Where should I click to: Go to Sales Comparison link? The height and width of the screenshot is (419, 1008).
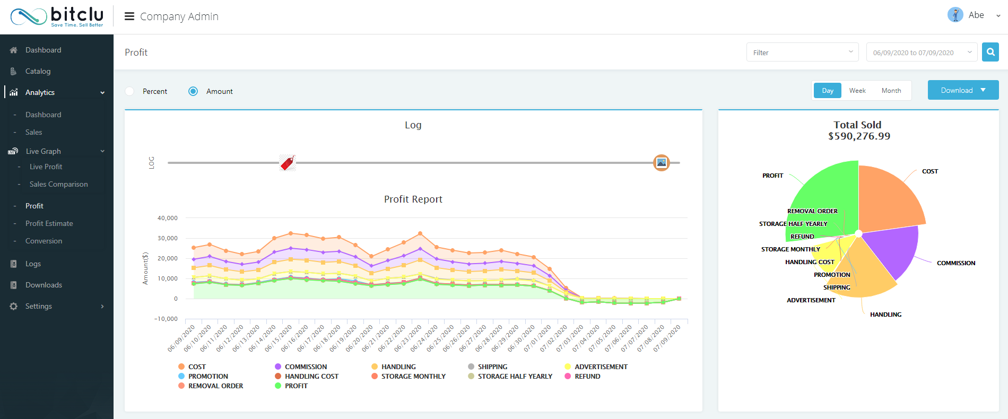click(x=59, y=184)
